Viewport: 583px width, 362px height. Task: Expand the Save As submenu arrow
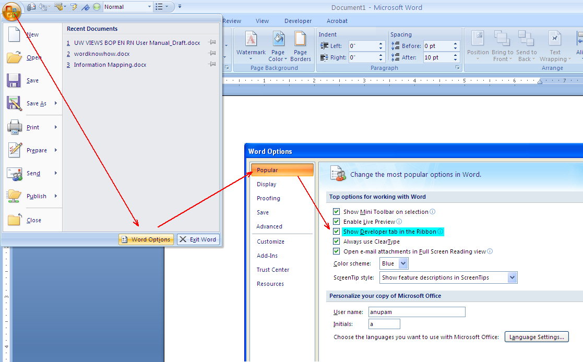point(56,103)
